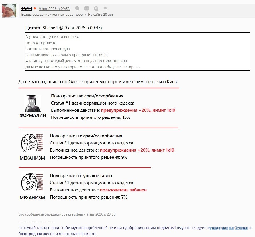This screenshot has height=237, width=255.
Task: Click the envelope private message icon
Action: 87,8
